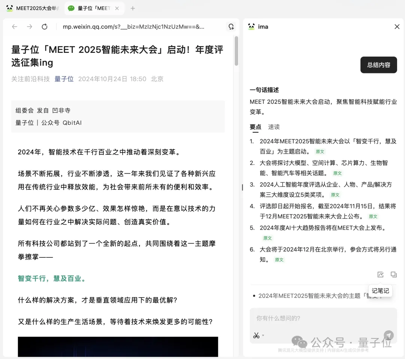Click the 记笔记 note-taking pencil icon

click(x=381, y=275)
